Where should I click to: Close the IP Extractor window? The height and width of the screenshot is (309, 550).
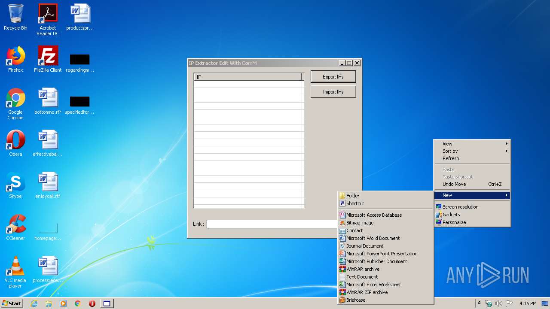point(357,63)
